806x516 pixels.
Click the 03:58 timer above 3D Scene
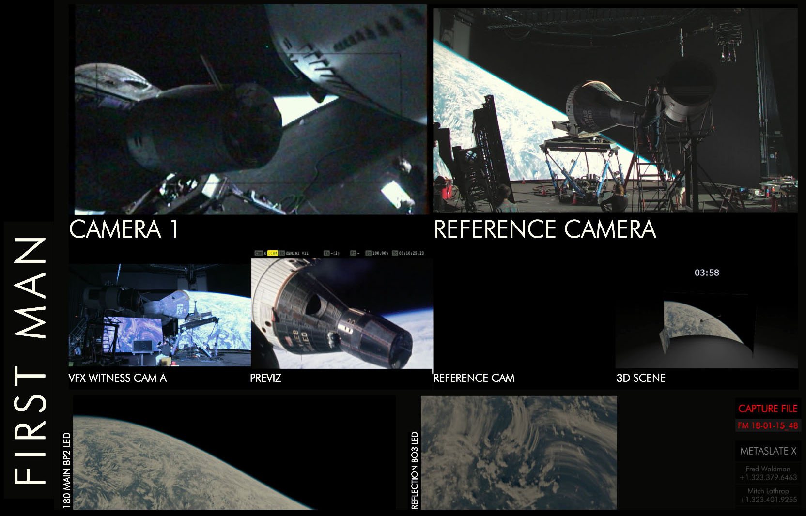(707, 273)
